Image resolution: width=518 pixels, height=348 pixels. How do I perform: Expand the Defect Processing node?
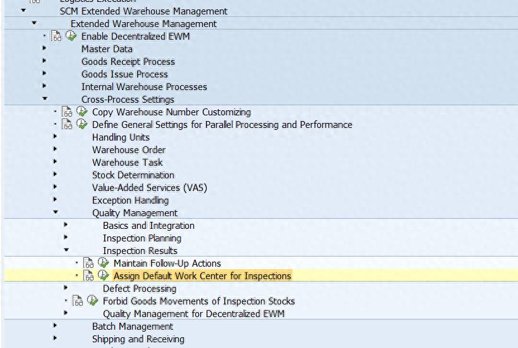point(66,288)
